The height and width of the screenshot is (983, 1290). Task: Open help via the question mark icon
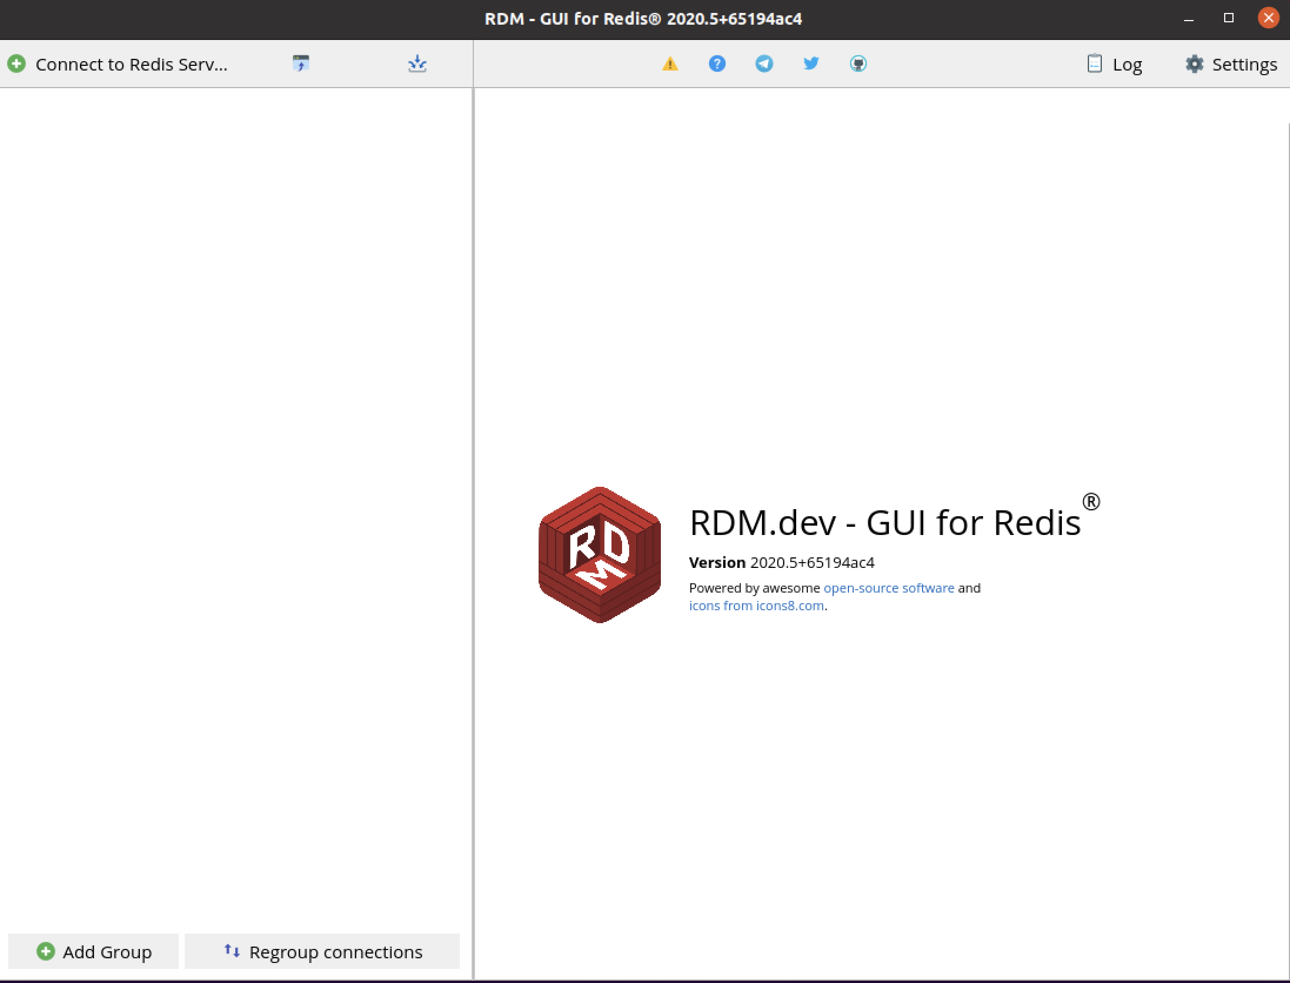tap(717, 63)
